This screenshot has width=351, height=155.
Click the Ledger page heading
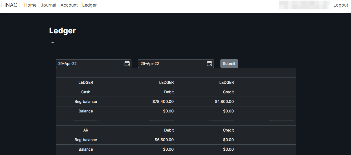(62, 31)
